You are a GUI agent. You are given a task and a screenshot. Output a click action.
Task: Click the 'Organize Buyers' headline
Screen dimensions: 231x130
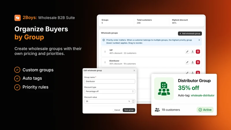(x=41, y=29)
